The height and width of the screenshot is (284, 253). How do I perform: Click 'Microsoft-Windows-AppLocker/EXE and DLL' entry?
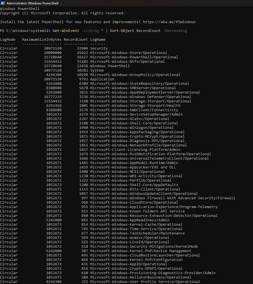pos(133,167)
